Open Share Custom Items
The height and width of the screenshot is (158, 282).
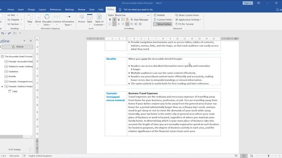click(187, 15)
